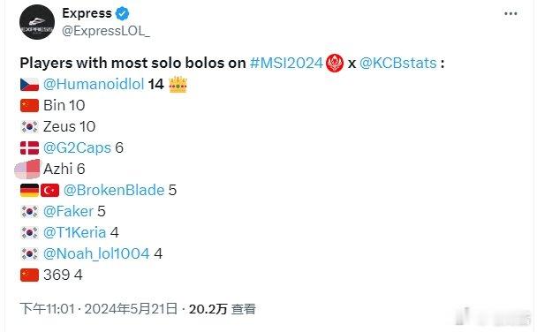
Task: Open the @KCBstats mention
Action: pyautogui.click(x=398, y=63)
